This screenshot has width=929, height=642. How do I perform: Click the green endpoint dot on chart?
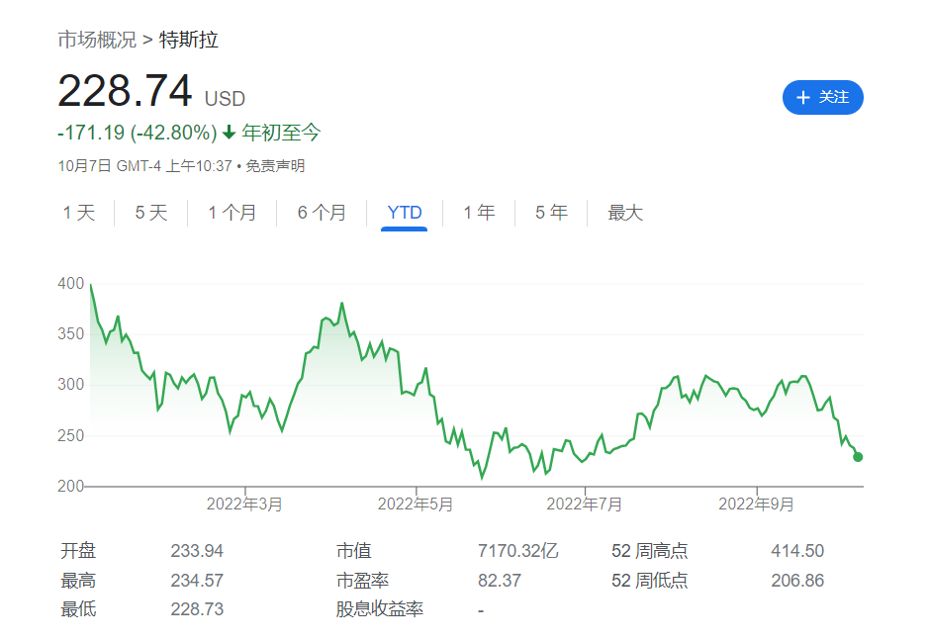click(858, 457)
